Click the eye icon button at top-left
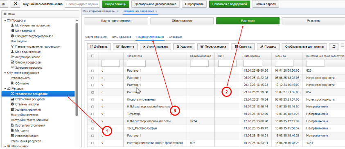The width and height of the screenshot is (345, 149). (x=4, y=4)
